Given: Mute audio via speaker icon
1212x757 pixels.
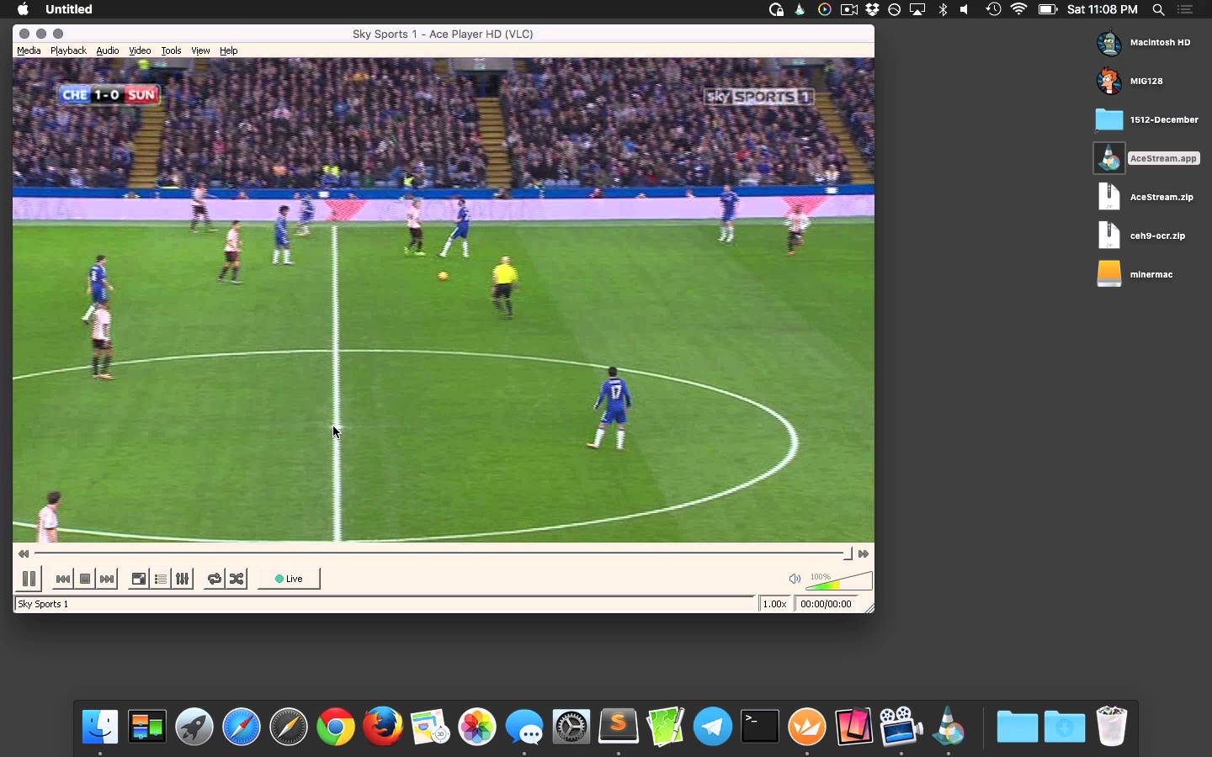Looking at the screenshot, I should (794, 579).
